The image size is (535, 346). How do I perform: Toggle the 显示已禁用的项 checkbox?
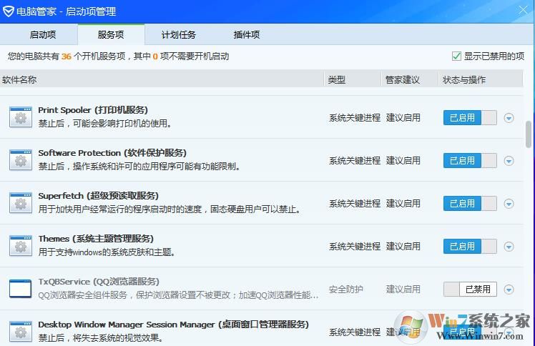click(x=456, y=56)
